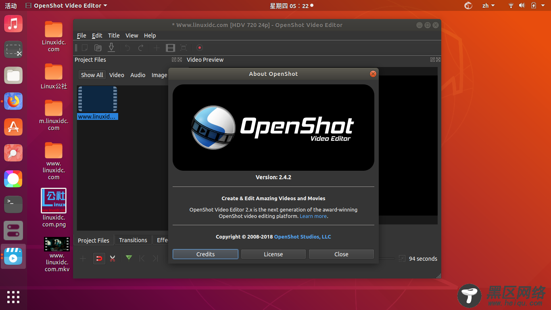The image size is (551, 310).
Task: Click the OpenShot icon in dock
Action: click(x=13, y=256)
